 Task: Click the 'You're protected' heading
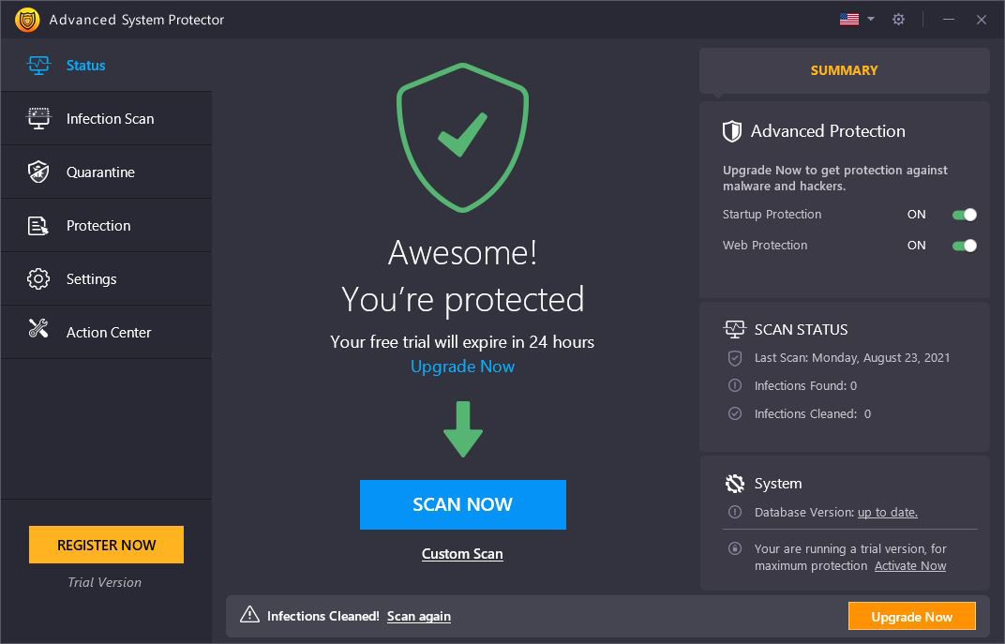tap(463, 300)
